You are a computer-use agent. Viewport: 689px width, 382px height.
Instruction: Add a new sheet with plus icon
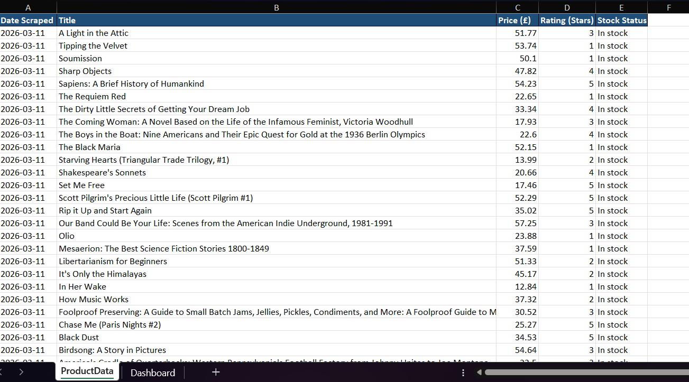216,372
